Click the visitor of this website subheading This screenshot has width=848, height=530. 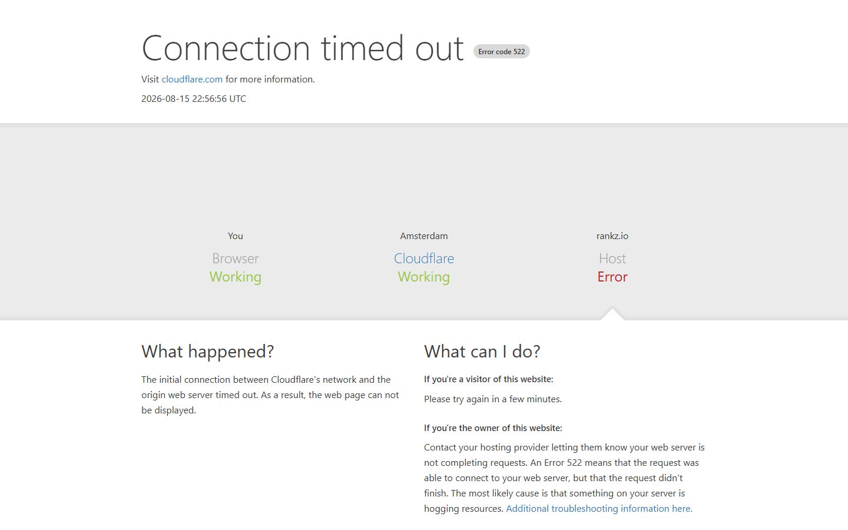(x=489, y=379)
